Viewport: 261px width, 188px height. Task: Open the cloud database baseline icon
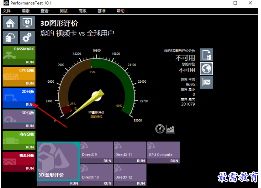(10, 37)
